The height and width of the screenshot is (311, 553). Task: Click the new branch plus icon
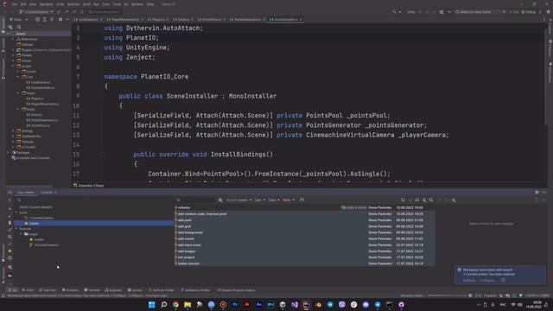click(10, 209)
